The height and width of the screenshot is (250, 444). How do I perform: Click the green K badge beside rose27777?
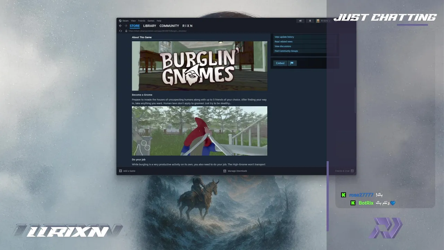click(x=343, y=195)
